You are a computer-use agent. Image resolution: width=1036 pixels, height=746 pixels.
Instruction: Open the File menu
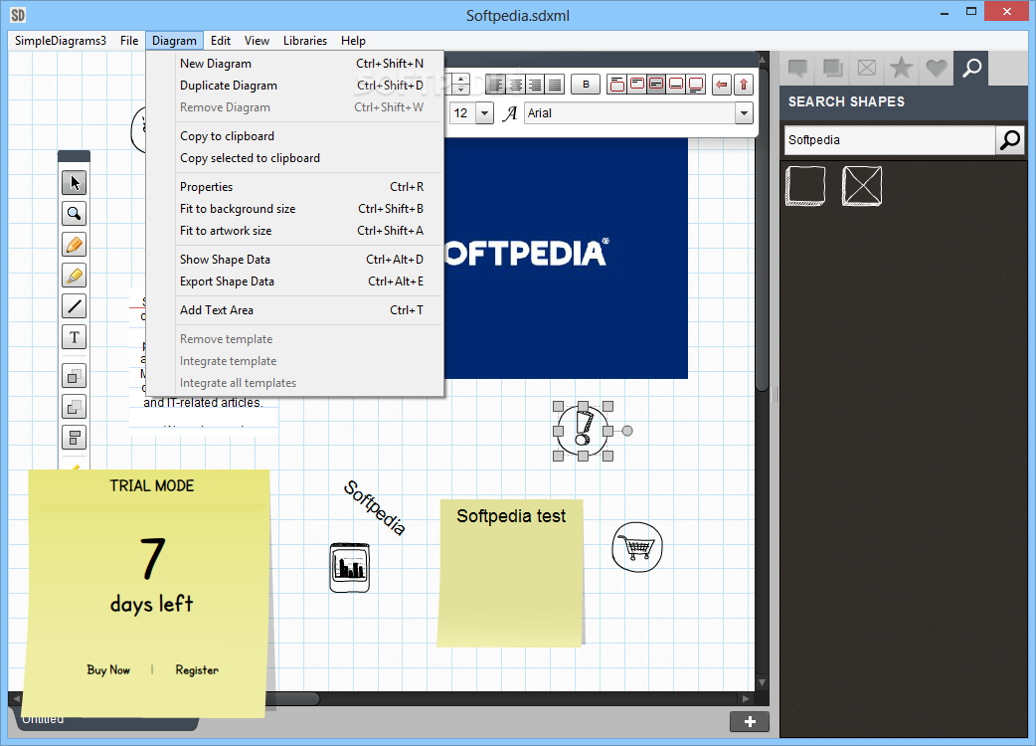click(x=129, y=41)
